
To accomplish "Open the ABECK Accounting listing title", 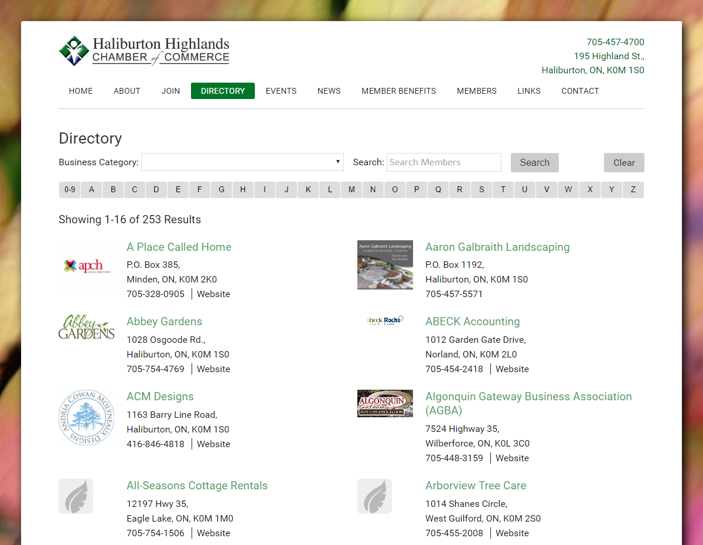I will coord(472,321).
